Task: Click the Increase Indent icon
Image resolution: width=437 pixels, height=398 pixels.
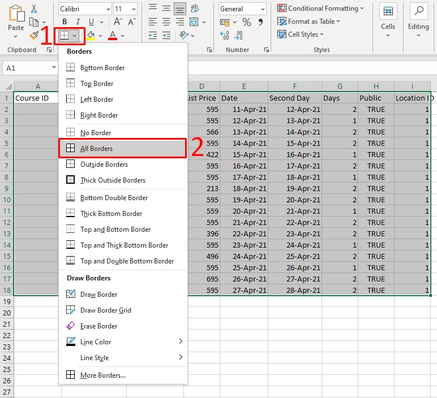Action: [166, 36]
